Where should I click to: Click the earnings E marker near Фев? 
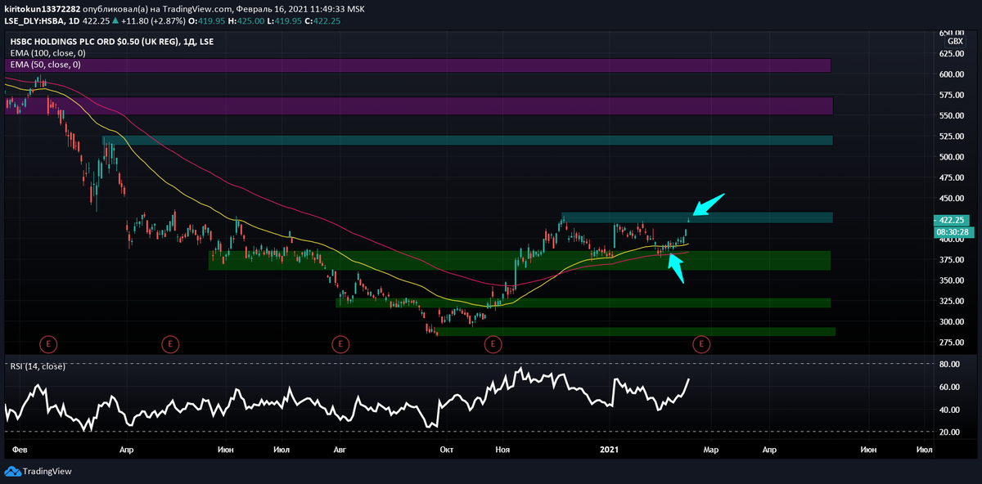49,344
